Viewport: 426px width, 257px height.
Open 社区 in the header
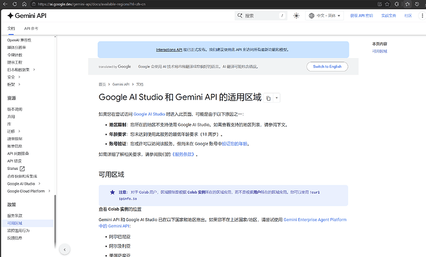[408, 16]
